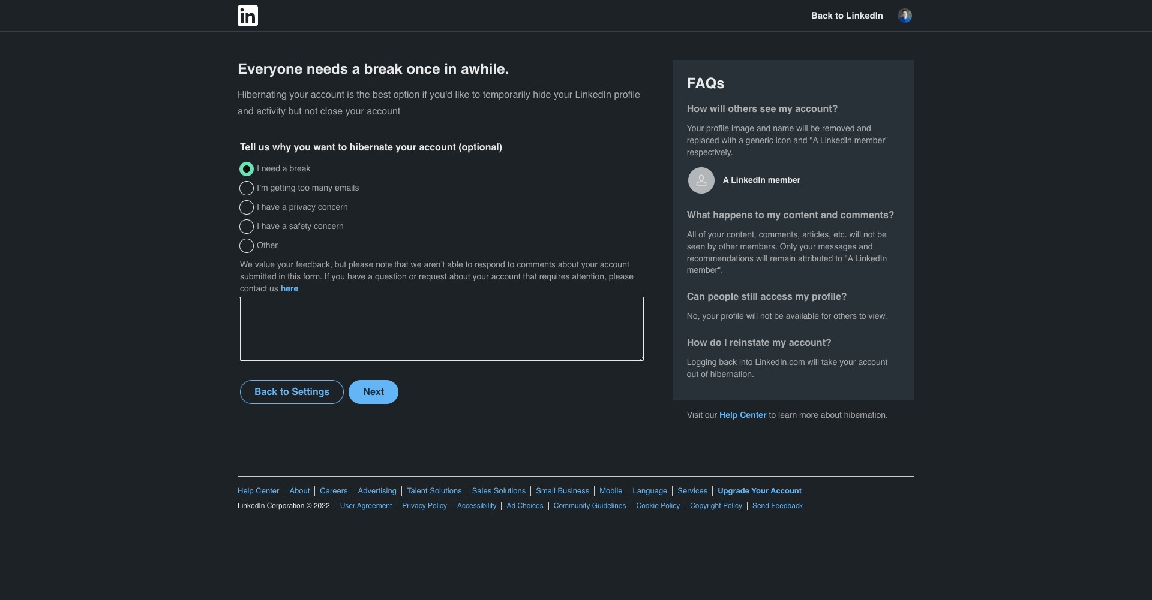1152x600 pixels.
Task: Choose "I'm getting too many emails" reason
Action: click(x=247, y=188)
